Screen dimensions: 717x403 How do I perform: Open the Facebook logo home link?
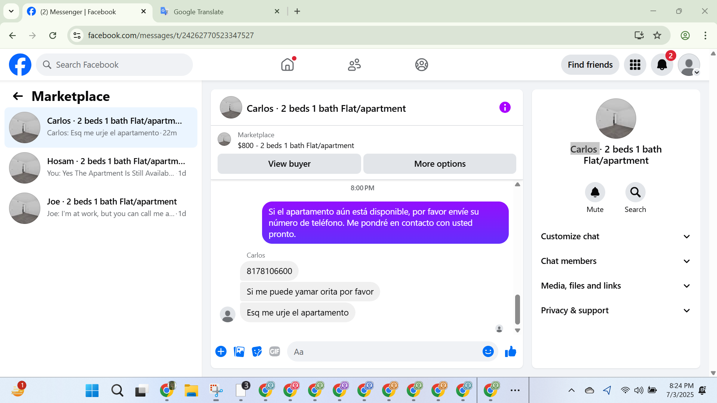(20, 65)
